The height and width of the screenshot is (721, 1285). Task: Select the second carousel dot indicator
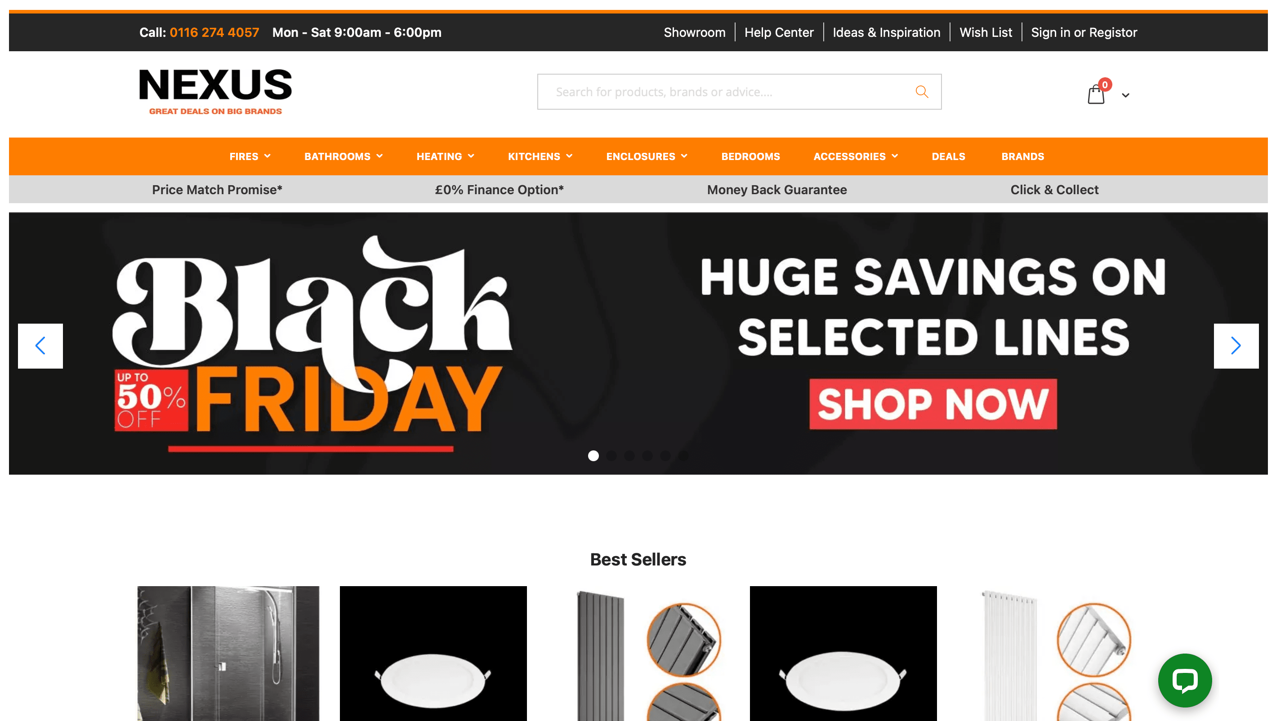[611, 456]
